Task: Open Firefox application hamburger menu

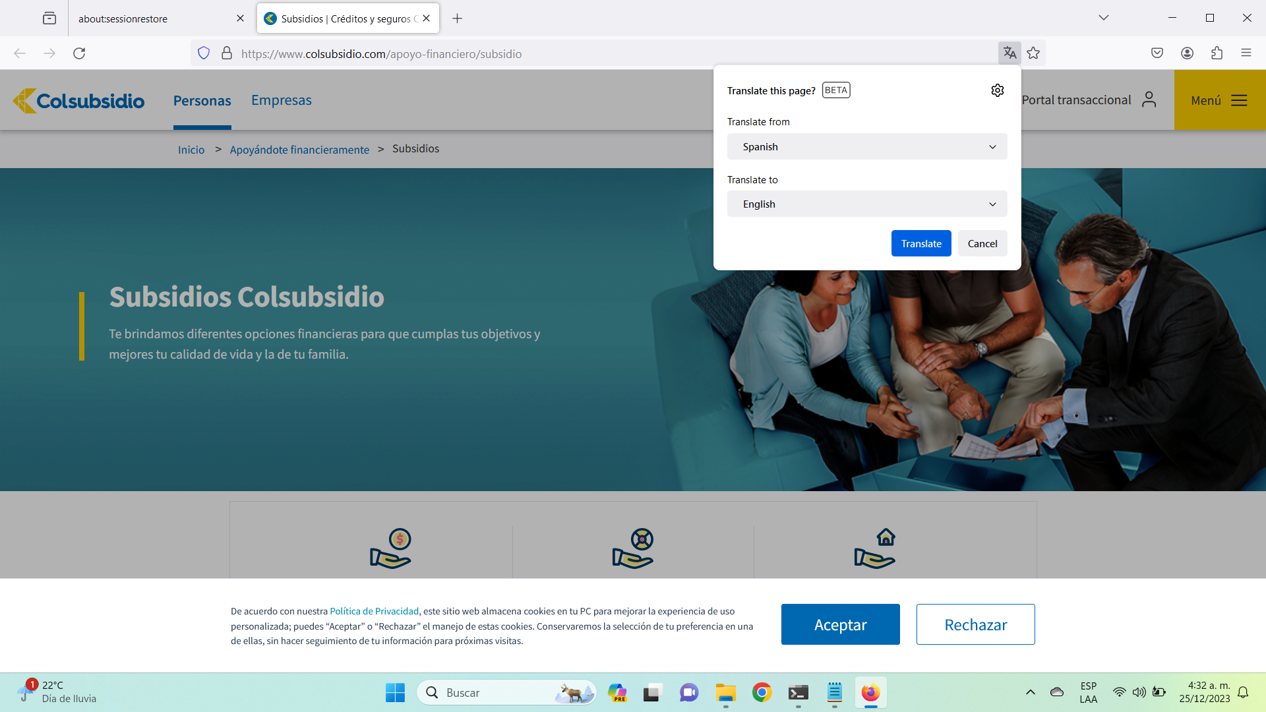Action: click(x=1246, y=53)
